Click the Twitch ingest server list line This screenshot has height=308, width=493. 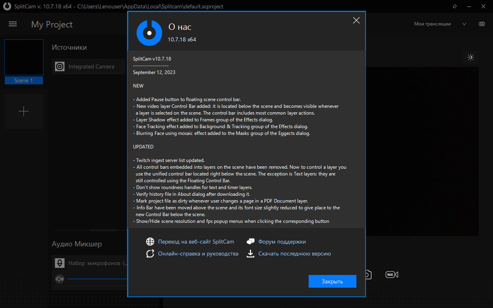coord(169,160)
